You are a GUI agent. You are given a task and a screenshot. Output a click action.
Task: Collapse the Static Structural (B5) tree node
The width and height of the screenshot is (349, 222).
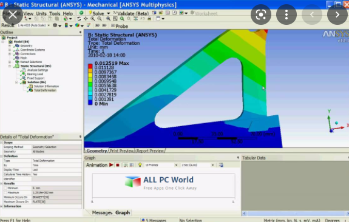coord(10,66)
